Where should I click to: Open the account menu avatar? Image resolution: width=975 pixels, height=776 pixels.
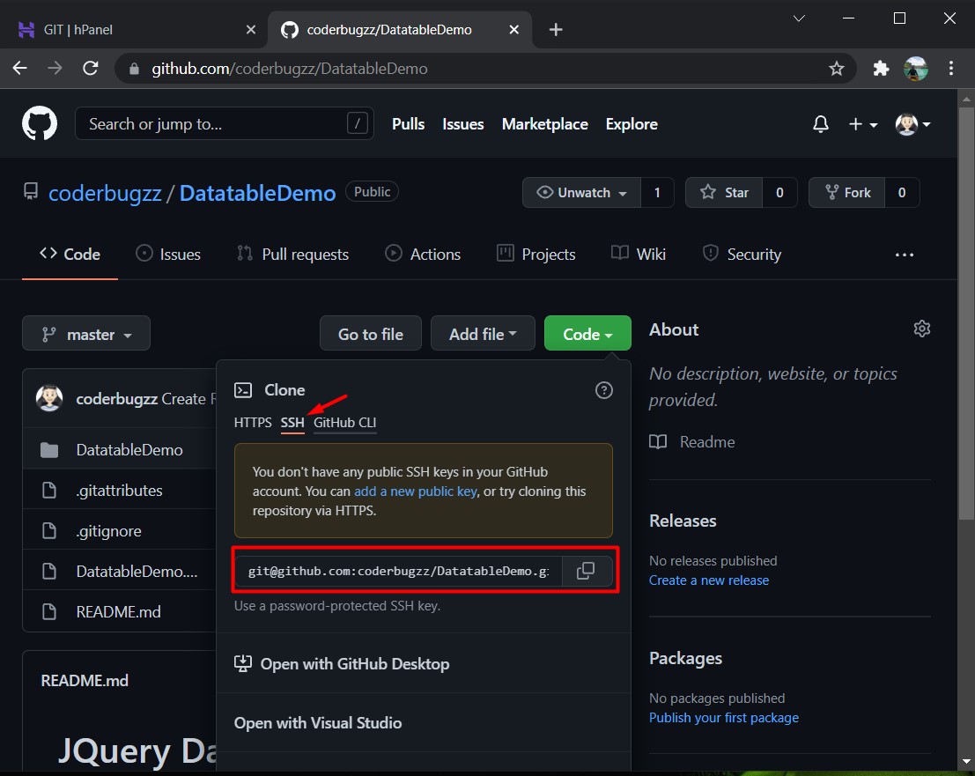coord(906,124)
